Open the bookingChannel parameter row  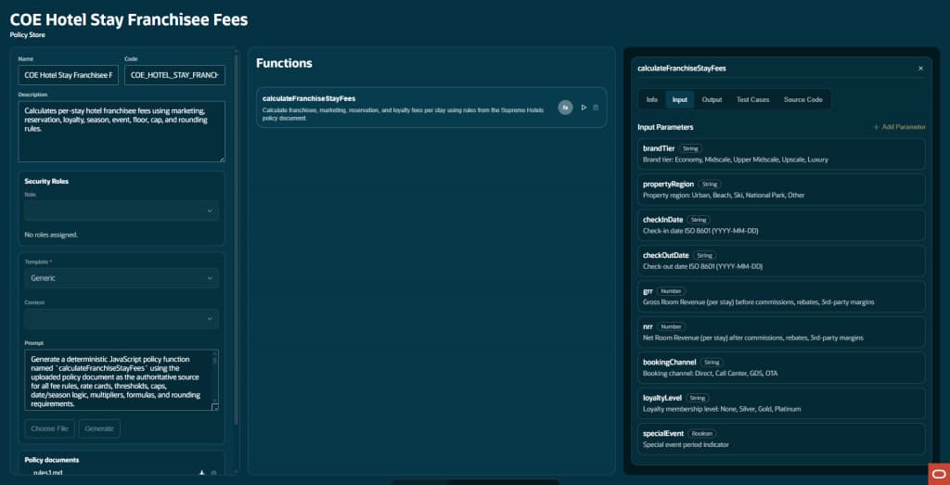pos(781,367)
